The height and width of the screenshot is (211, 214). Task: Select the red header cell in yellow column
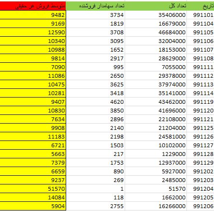(x=33, y=6)
